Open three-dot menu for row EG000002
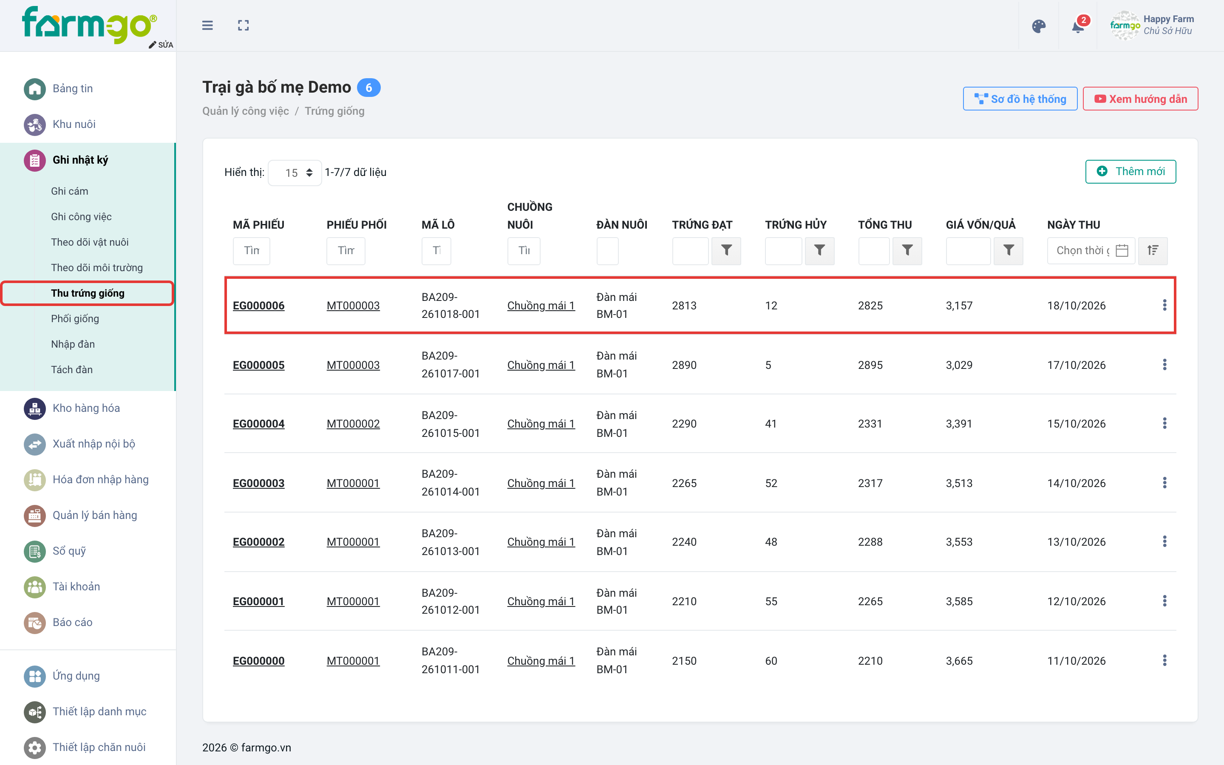The width and height of the screenshot is (1224, 765). 1164,541
